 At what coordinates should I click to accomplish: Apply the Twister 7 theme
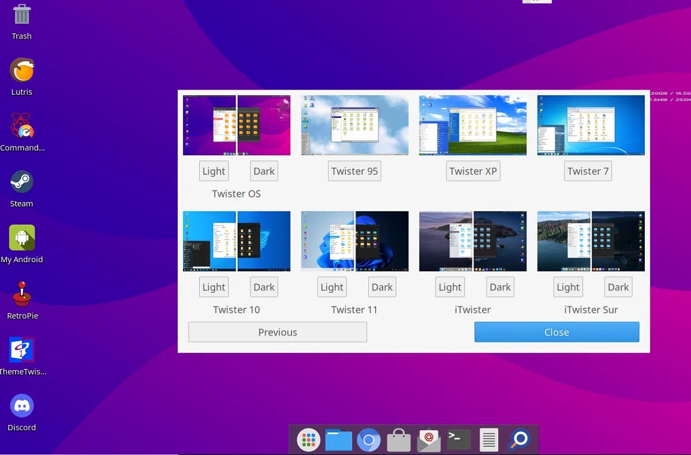pos(588,171)
